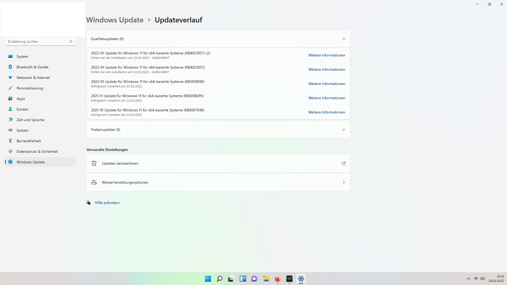This screenshot has height=285, width=507.
Task: Open Datenschutz & Sicherheit settings
Action: [x=37, y=151]
